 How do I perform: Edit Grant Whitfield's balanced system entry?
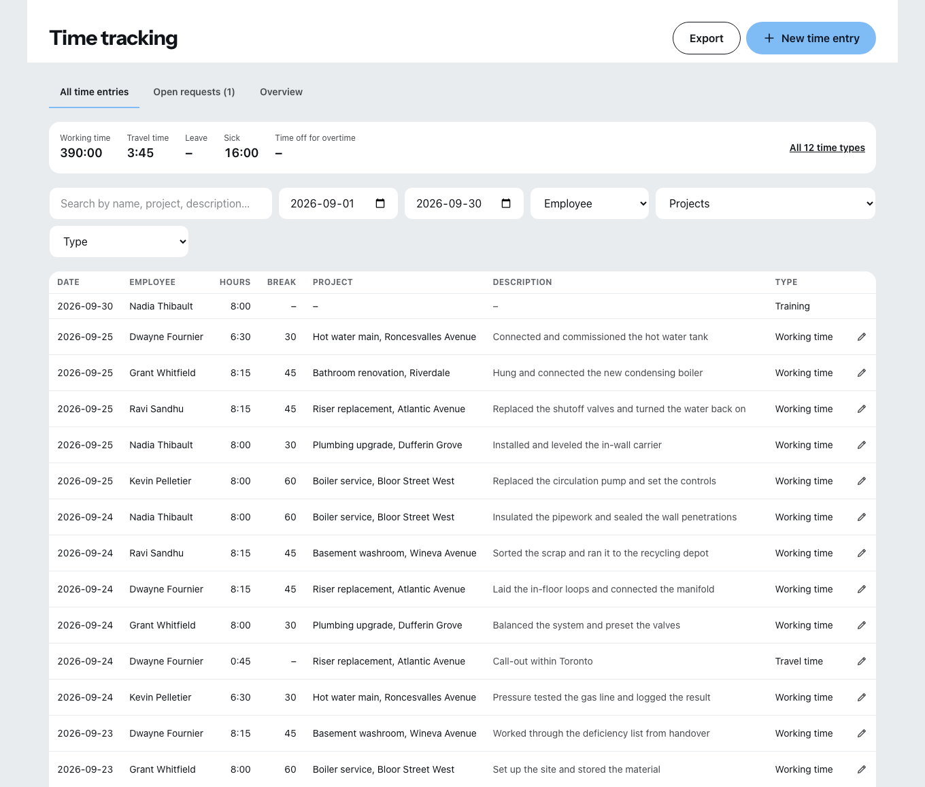coord(862,625)
